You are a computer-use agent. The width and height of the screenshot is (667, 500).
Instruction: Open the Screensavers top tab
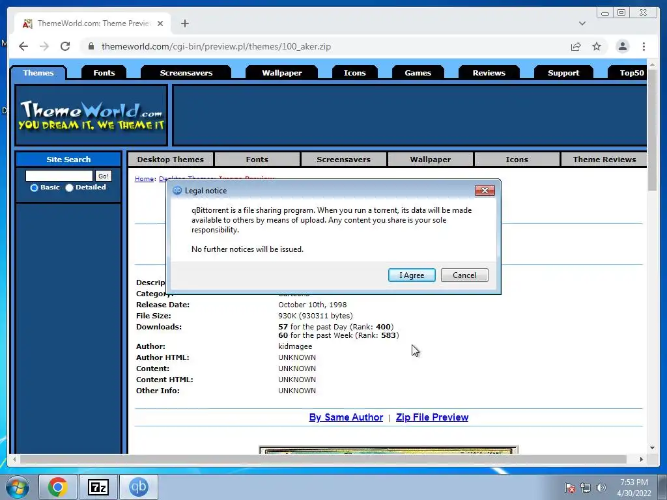coord(186,73)
